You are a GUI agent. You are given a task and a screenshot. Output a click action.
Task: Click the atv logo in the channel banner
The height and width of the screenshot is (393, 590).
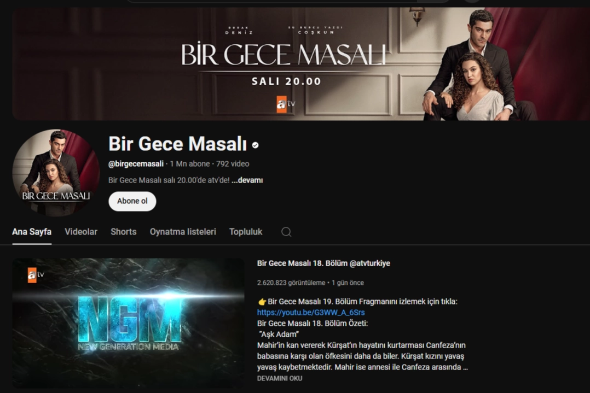point(286,104)
